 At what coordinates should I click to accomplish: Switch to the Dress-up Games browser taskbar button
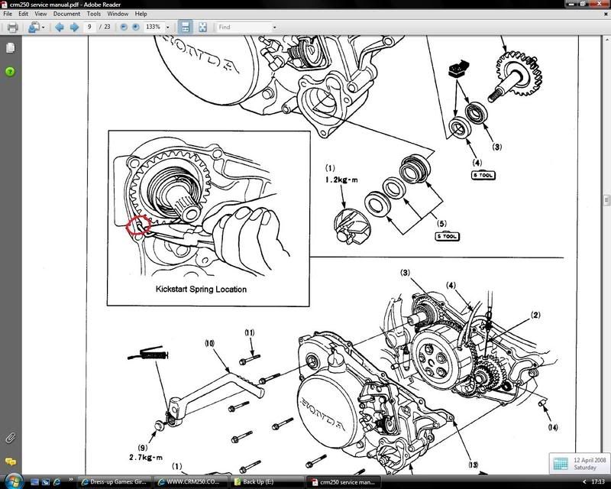point(114,482)
